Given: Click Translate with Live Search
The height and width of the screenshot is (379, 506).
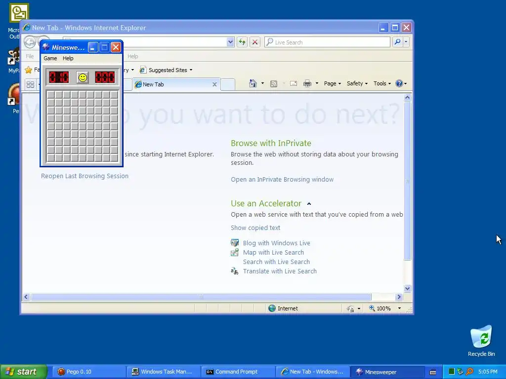Looking at the screenshot, I should pos(280,271).
